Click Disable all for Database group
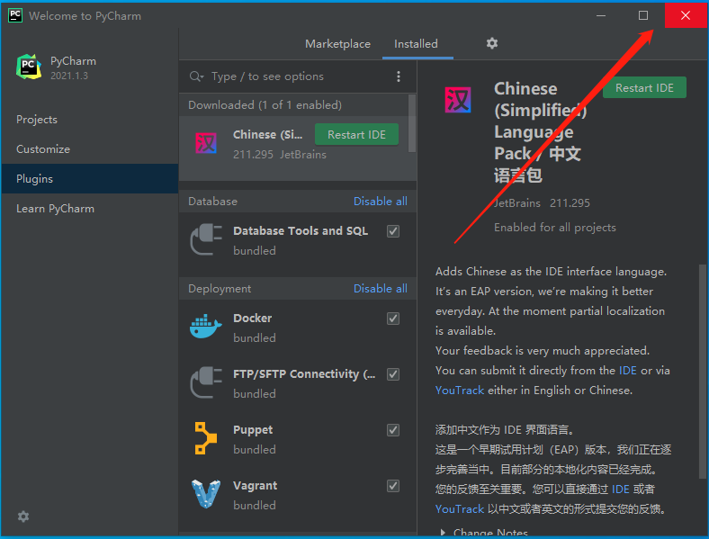This screenshot has width=709, height=539. (x=381, y=202)
